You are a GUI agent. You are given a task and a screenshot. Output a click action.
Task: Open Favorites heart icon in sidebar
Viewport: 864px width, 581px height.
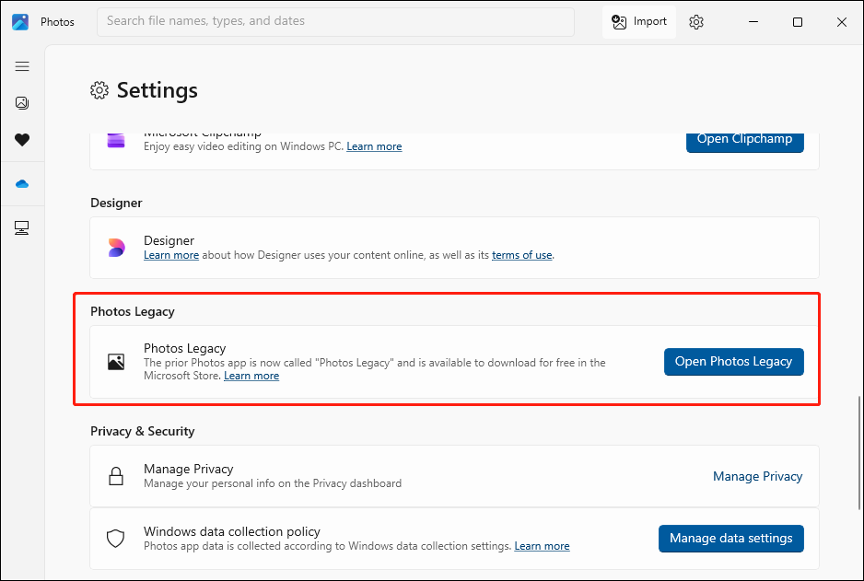(x=22, y=140)
